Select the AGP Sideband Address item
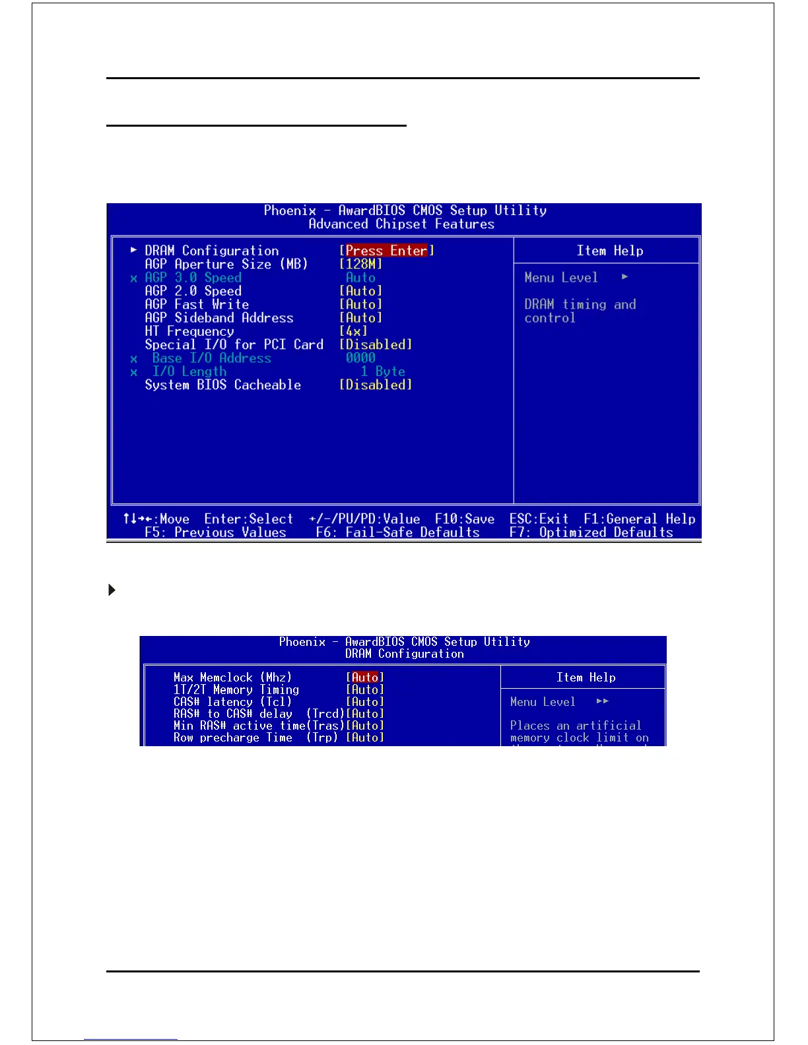The image size is (808, 1045). [x=219, y=318]
